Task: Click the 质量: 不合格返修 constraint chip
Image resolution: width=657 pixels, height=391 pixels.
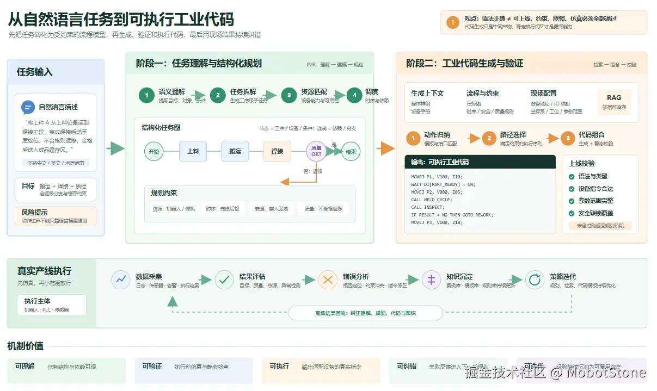Action: pos(323,208)
